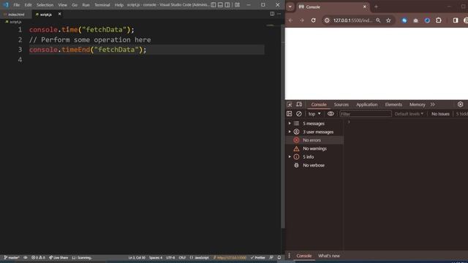
Task: Open the File menu in VS Code
Action: [x=16, y=5]
